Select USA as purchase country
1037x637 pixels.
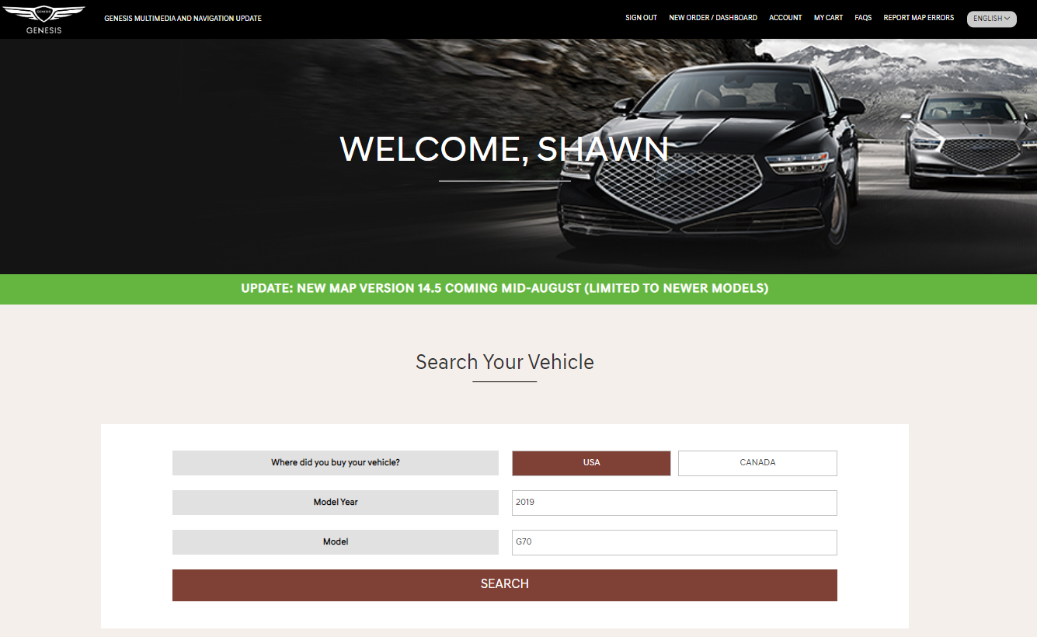tap(591, 463)
